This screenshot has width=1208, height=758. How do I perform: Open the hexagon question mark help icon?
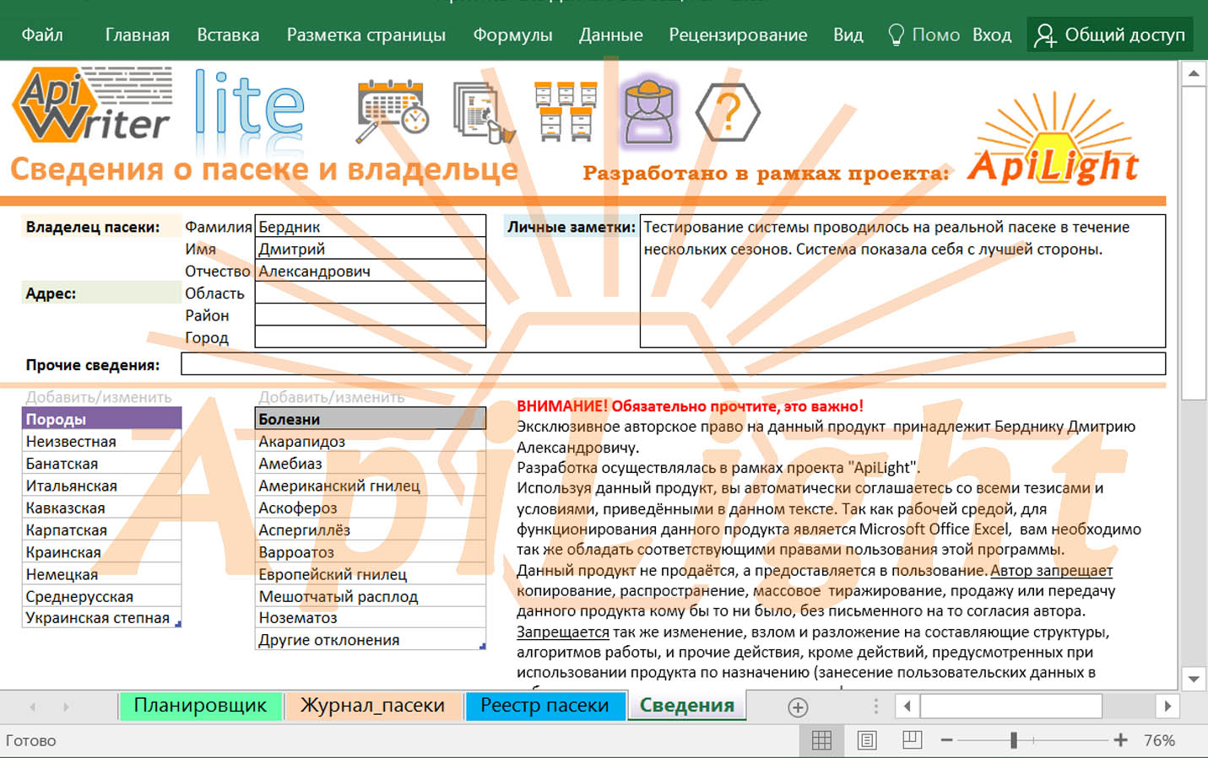click(728, 112)
